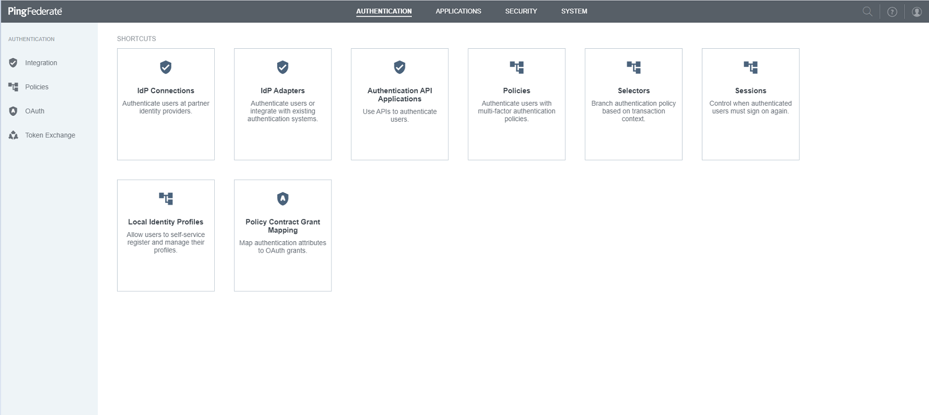
Task: Open the IdP Adapters shortcut title
Action: [x=282, y=91]
